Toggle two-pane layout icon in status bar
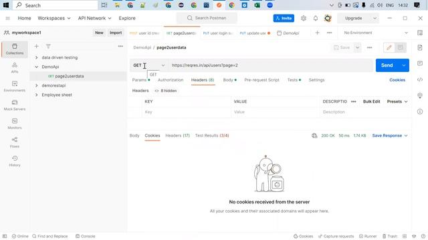This screenshot has width=428, height=240. [x=405, y=236]
